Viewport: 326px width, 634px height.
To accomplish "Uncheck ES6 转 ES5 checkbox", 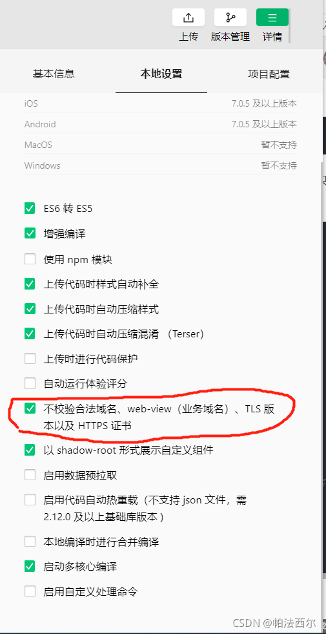I will [x=30, y=209].
